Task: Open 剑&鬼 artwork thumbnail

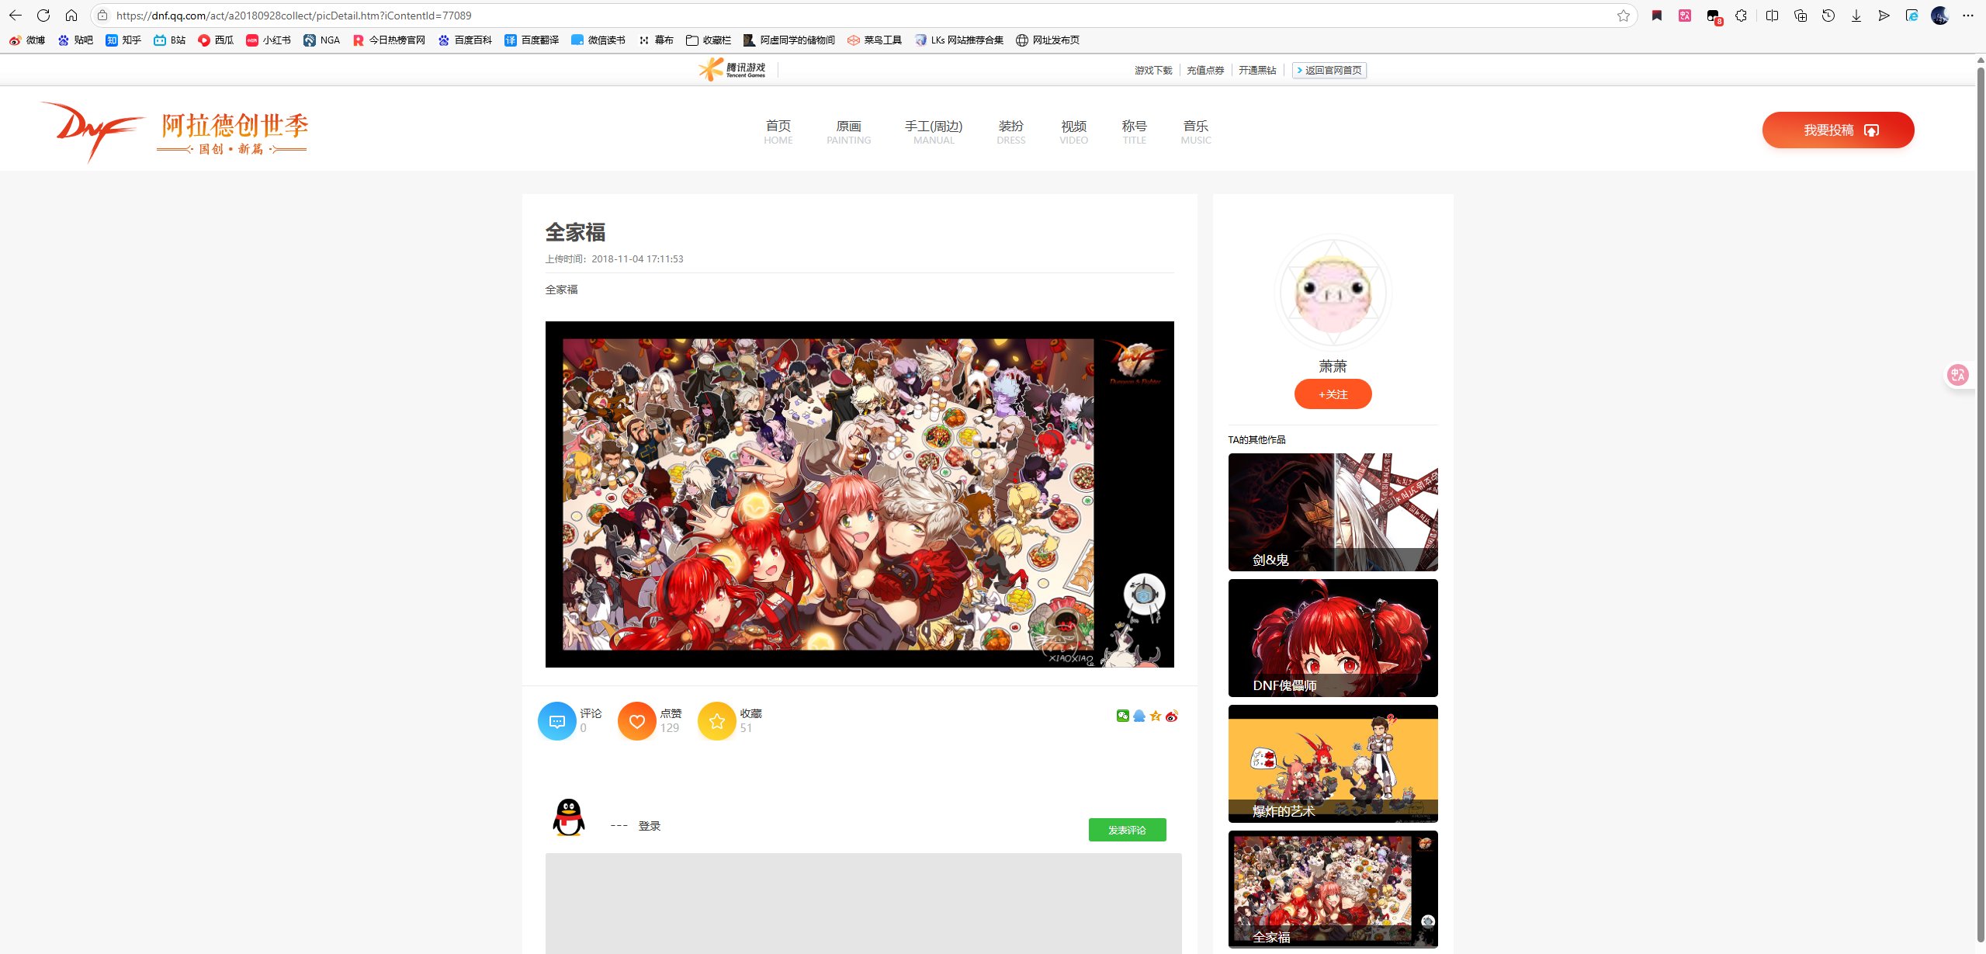Action: coord(1333,512)
